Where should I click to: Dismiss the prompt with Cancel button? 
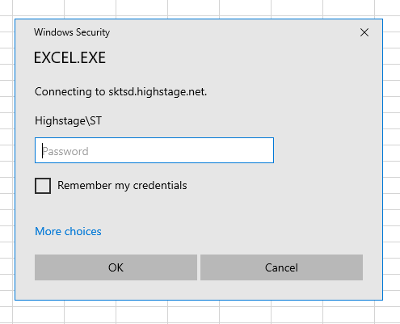[281, 267]
